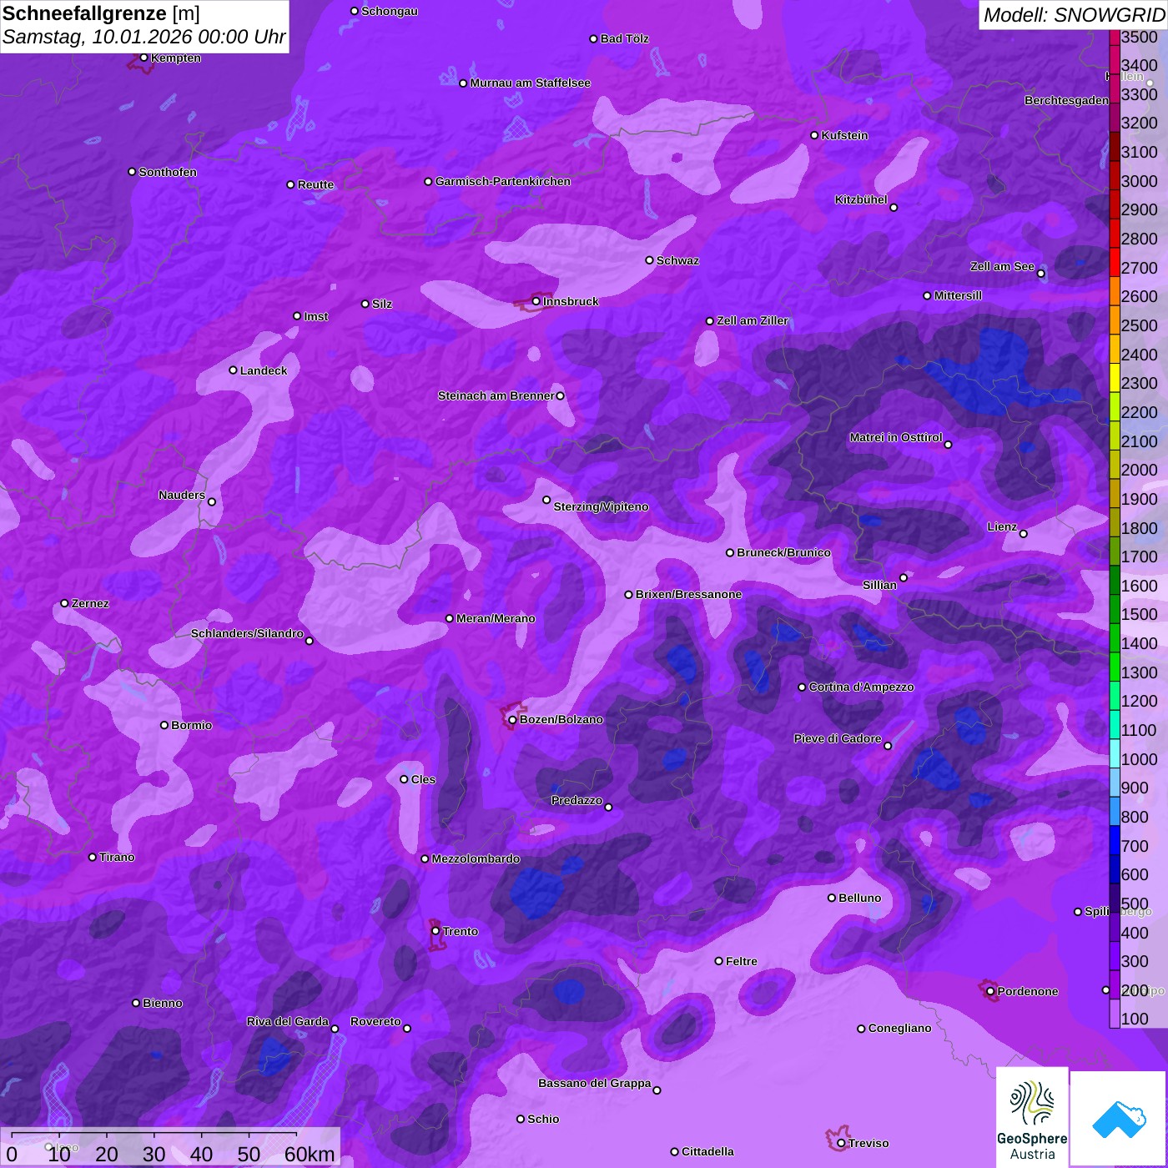Click the Berchtesgaden label
Viewport: 1168px width, 1168px height.
pos(1067,100)
